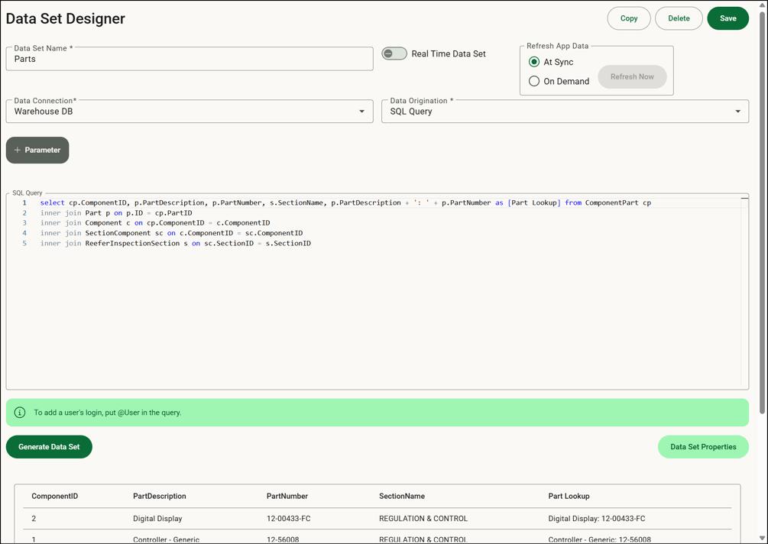
Task: Select the At Sync radio button
Action: click(x=534, y=62)
